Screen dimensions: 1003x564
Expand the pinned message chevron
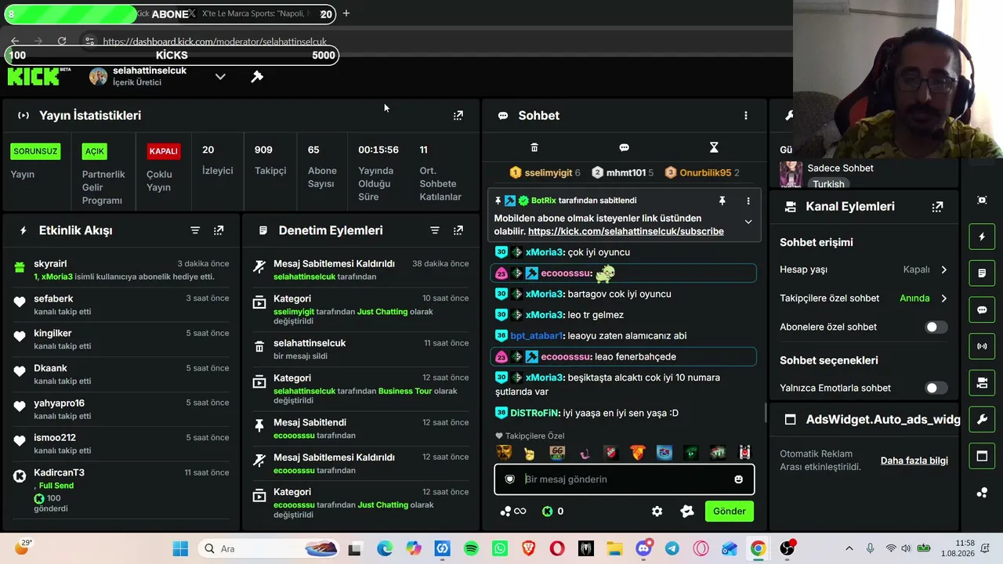click(x=748, y=222)
